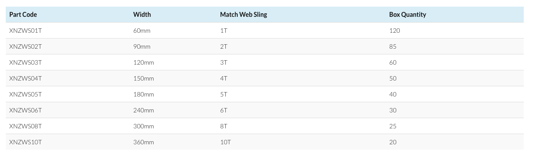Click the Part Code column header
This screenshot has height=162, width=537.
23,15
